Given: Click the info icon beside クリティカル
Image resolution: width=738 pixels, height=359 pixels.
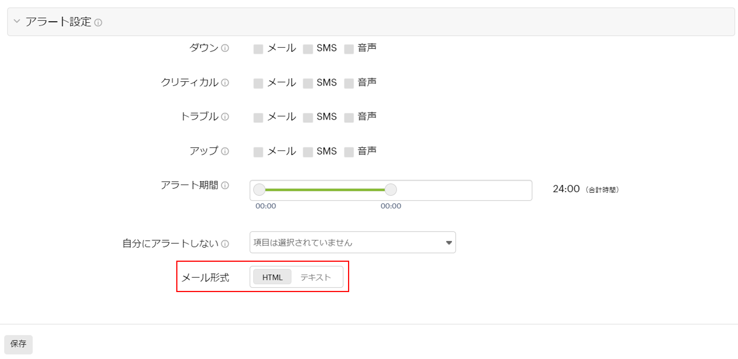Looking at the screenshot, I should coord(225,83).
